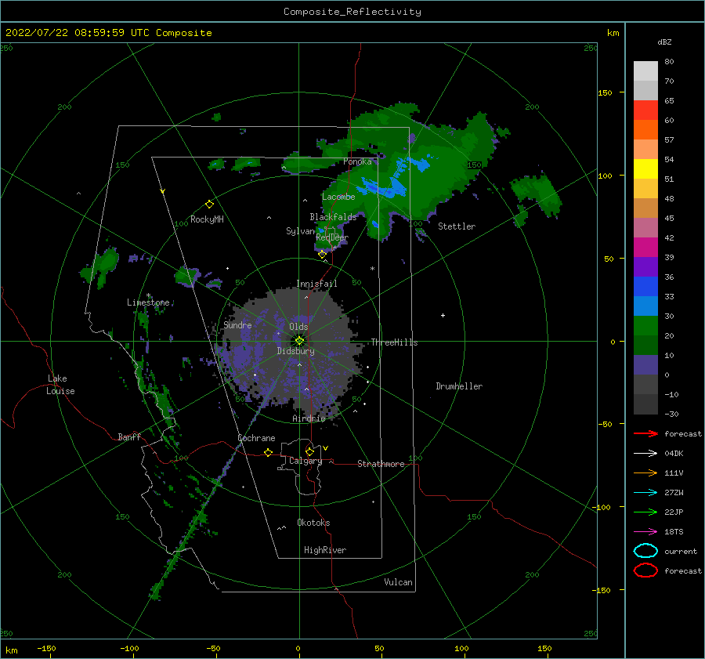705x659 pixels.
Task: Select the Calgary city label
Action: [x=305, y=461]
